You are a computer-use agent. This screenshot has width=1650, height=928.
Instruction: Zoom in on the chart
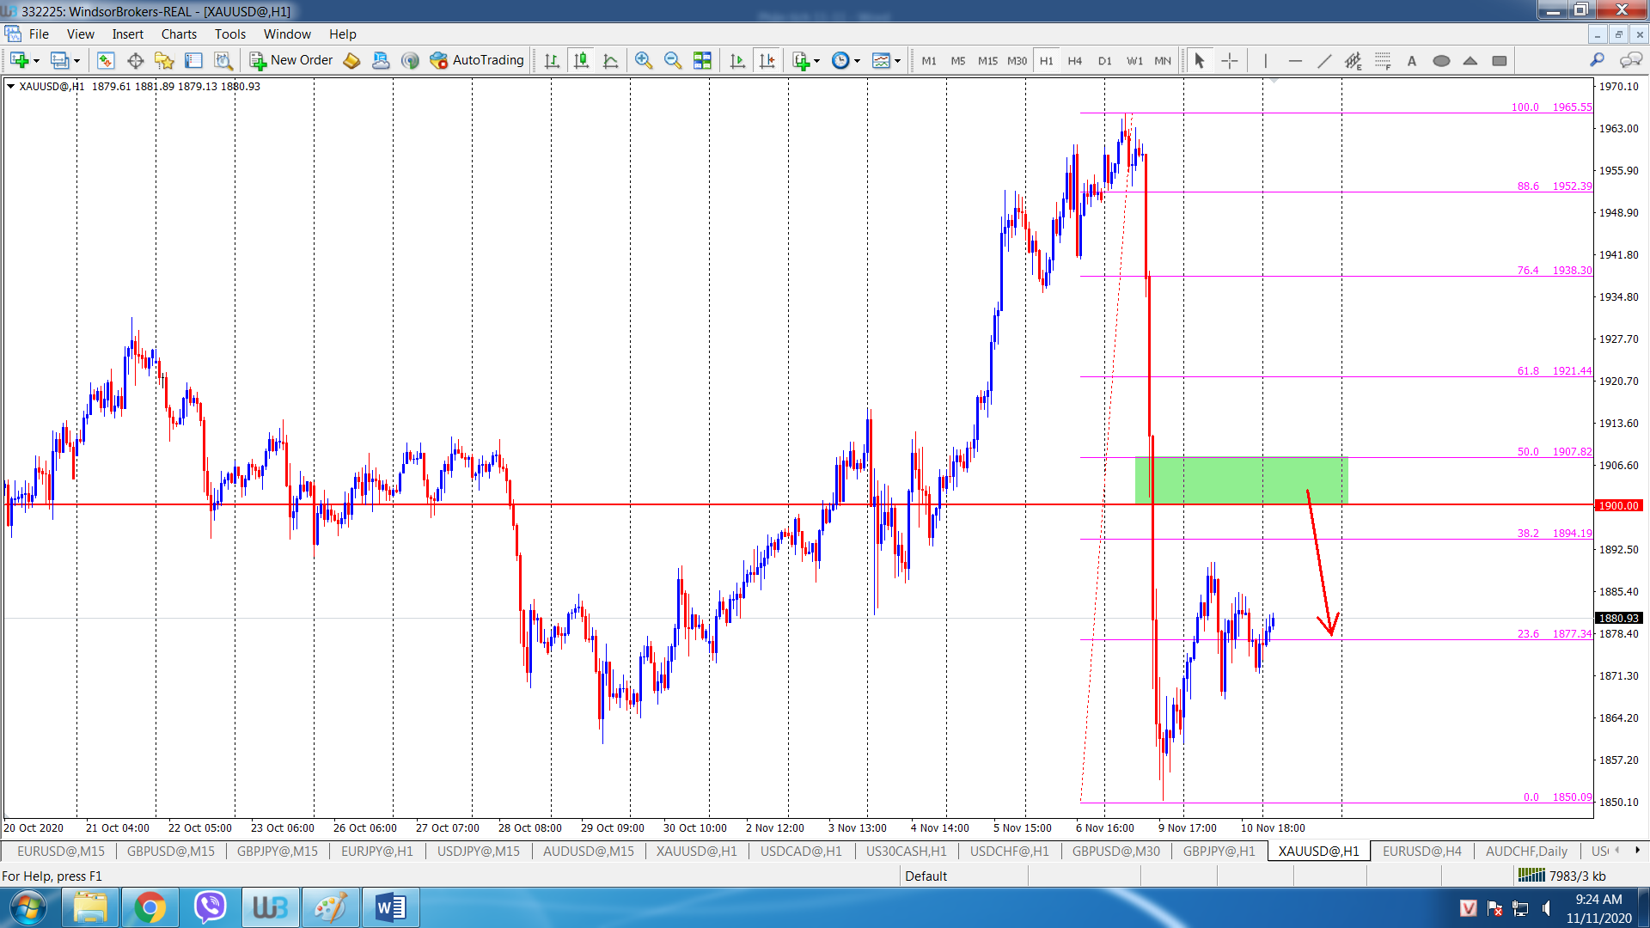point(644,60)
